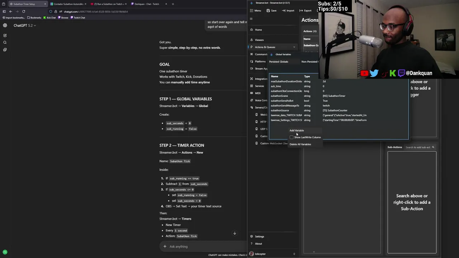Expand the lolicopter account switcher

coord(294,254)
